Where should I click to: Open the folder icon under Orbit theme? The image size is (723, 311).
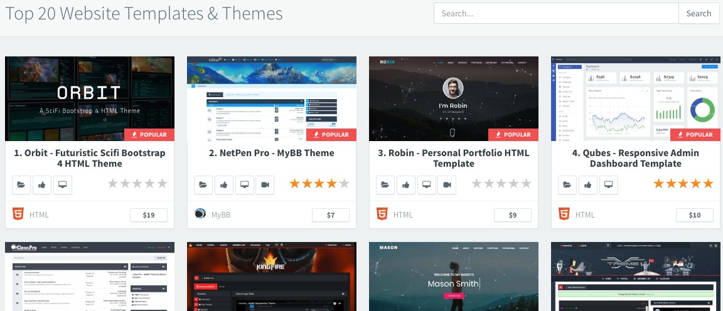click(x=21, y=185)
